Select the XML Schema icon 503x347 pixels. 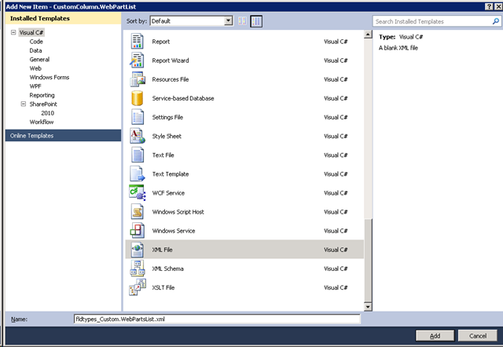point(138,268)
